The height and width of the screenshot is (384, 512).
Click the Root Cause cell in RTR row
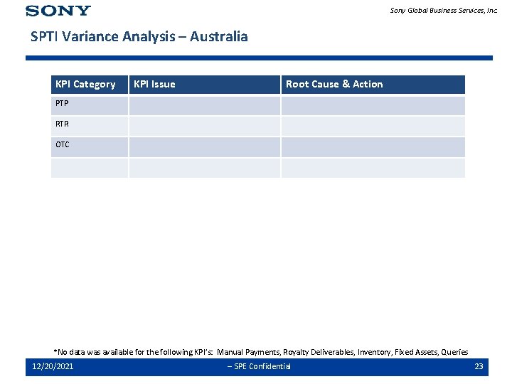click(x=373, y=126)
